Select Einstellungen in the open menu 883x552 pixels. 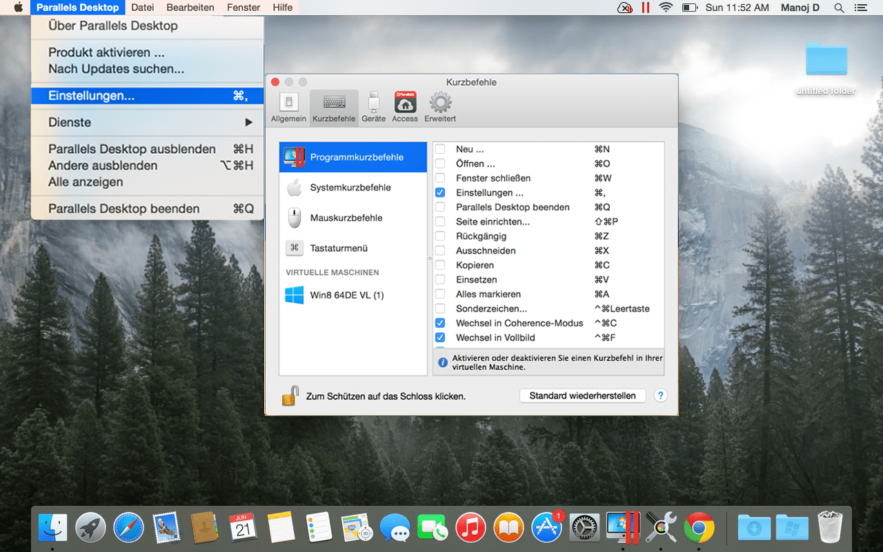tap(92, 96)
